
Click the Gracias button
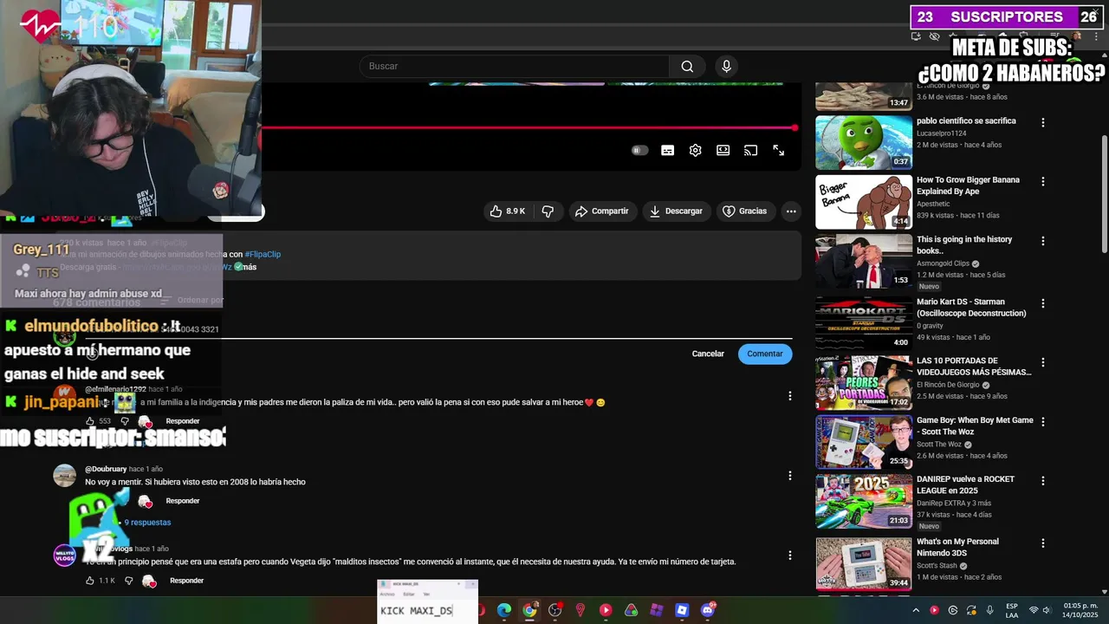[x=745, y=211]
